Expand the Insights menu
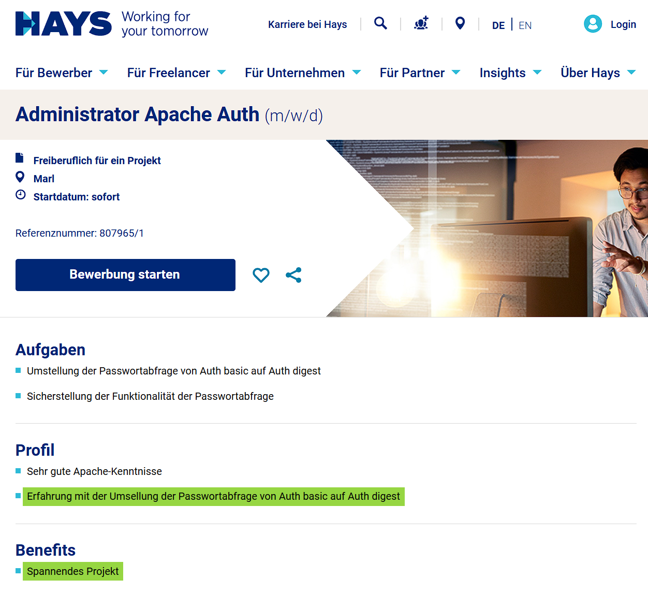 click(x=510, y=73)
